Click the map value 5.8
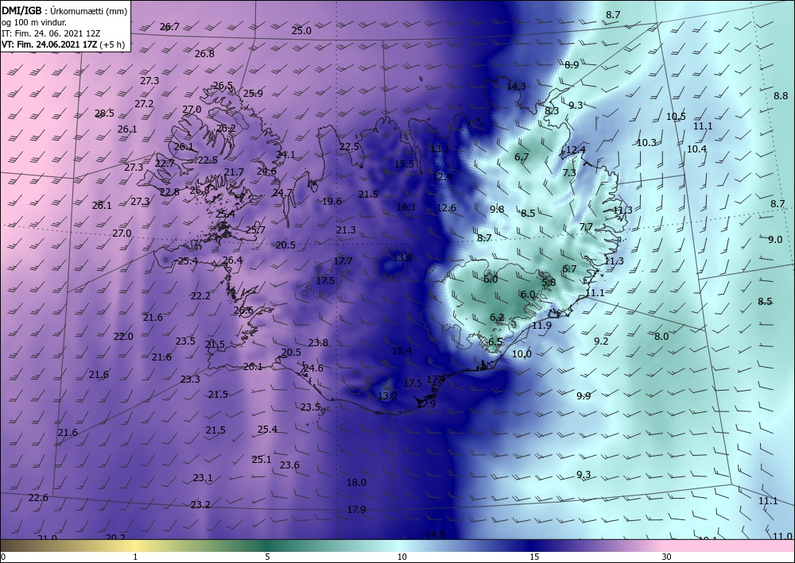 [549, 282]
